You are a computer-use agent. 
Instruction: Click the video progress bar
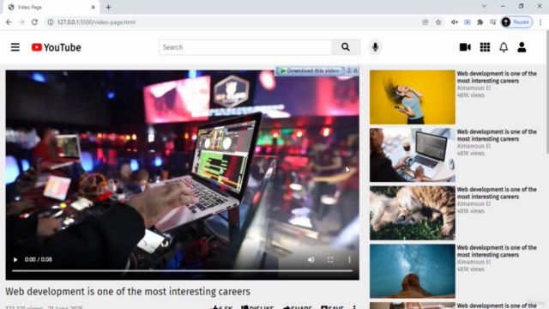(182, 271)
